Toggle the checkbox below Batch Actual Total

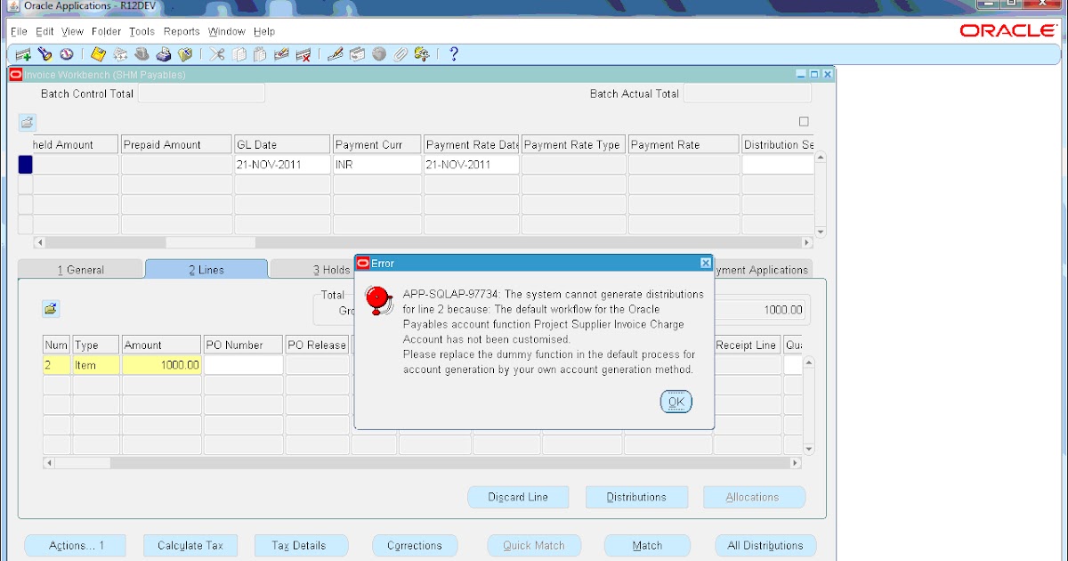coord(804,121)
